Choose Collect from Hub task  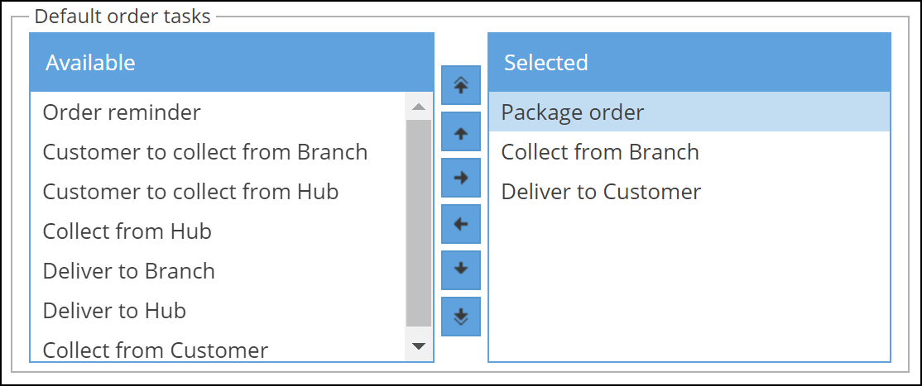coord(127,231)
